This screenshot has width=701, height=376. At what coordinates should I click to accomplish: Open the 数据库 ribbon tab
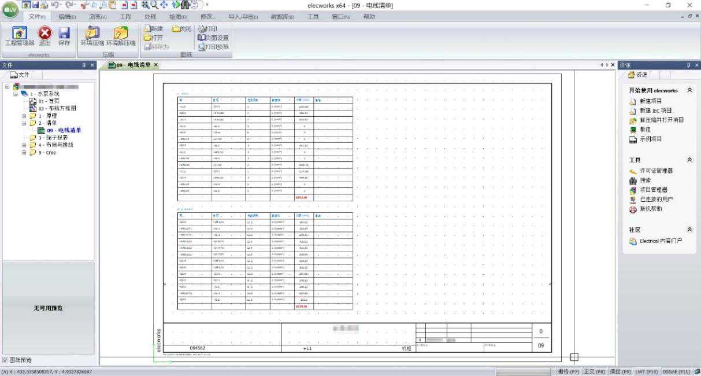282,17
